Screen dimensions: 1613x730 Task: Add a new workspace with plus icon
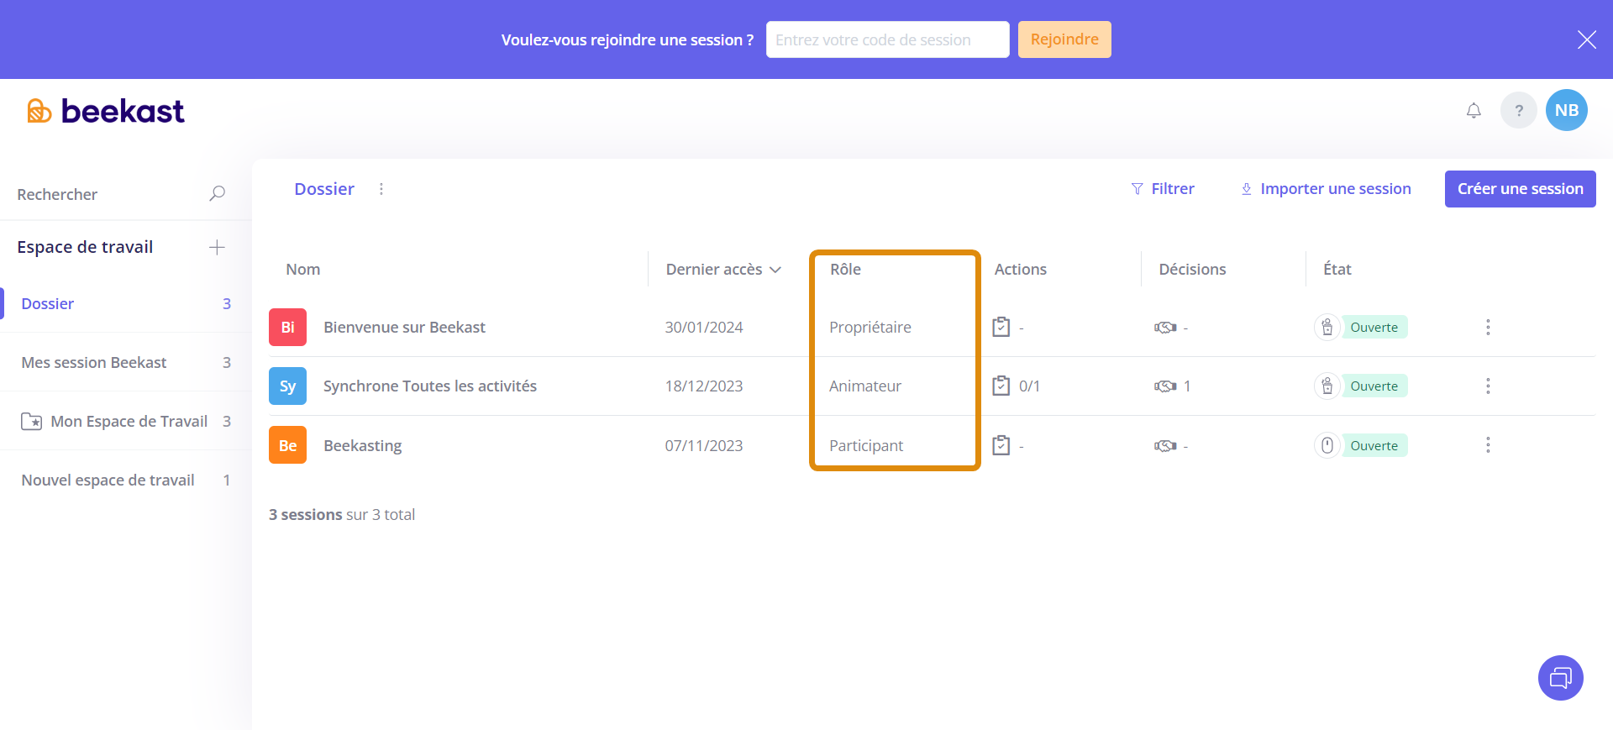[217, 247]
